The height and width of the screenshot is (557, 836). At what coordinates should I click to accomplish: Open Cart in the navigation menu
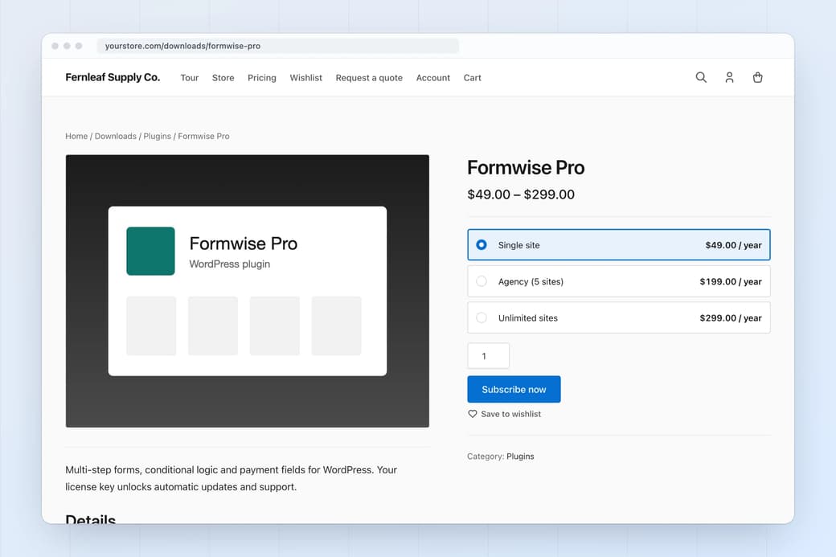pos(473,78)
